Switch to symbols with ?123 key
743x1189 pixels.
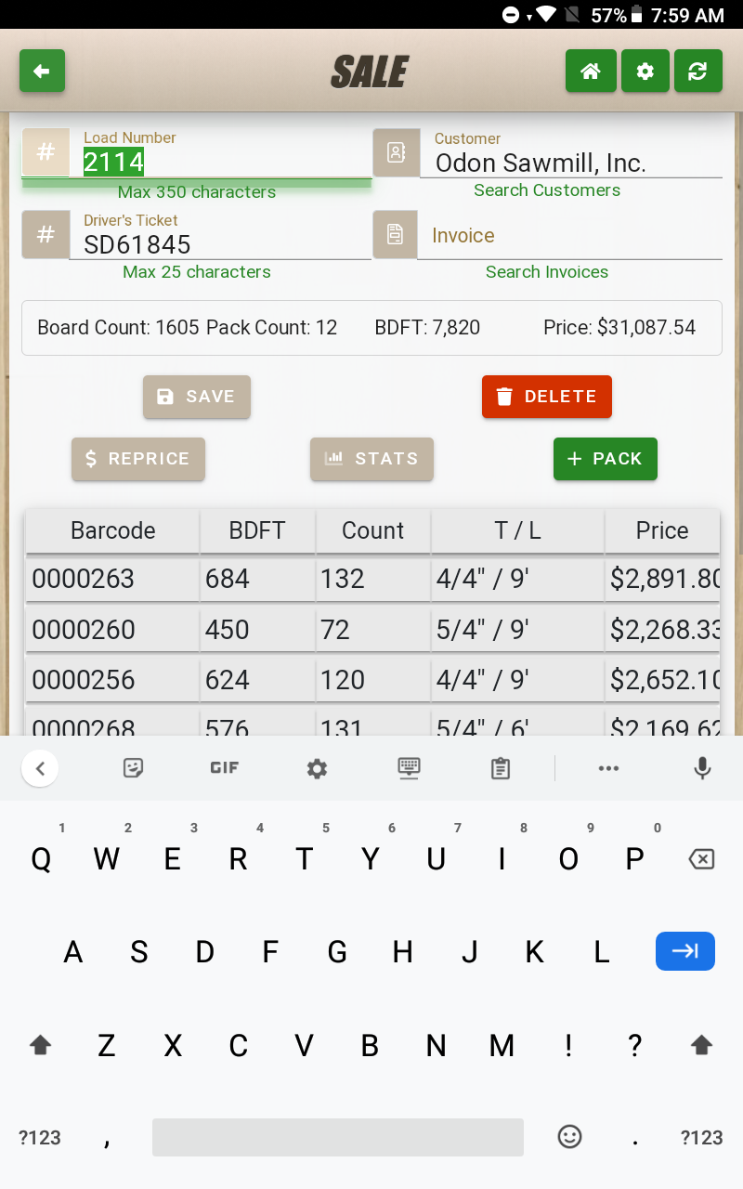[39, 1137]
